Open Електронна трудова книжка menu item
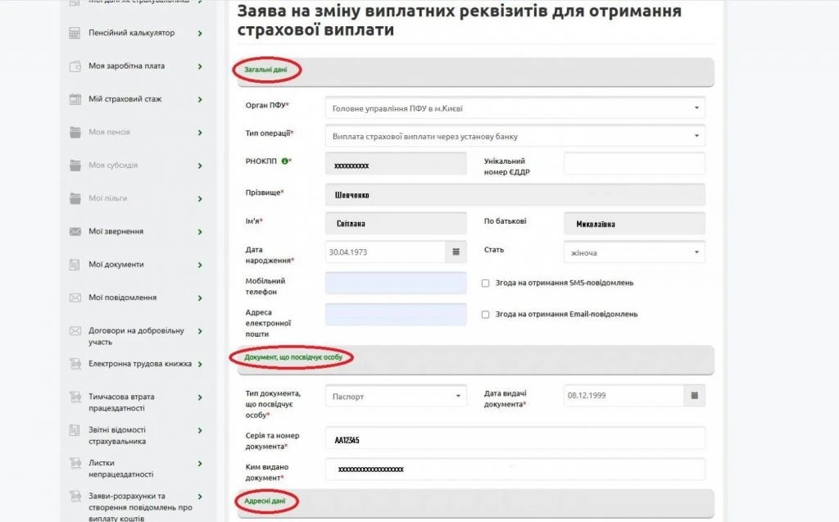 [x=139, y=364]
